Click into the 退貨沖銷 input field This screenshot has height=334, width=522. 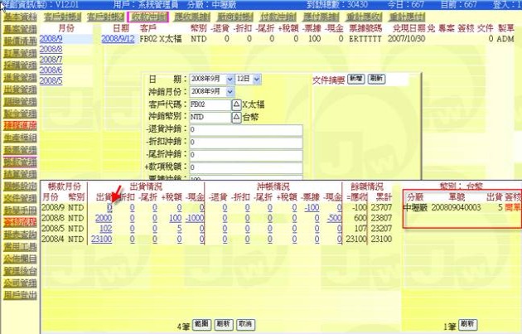[245, 130]
